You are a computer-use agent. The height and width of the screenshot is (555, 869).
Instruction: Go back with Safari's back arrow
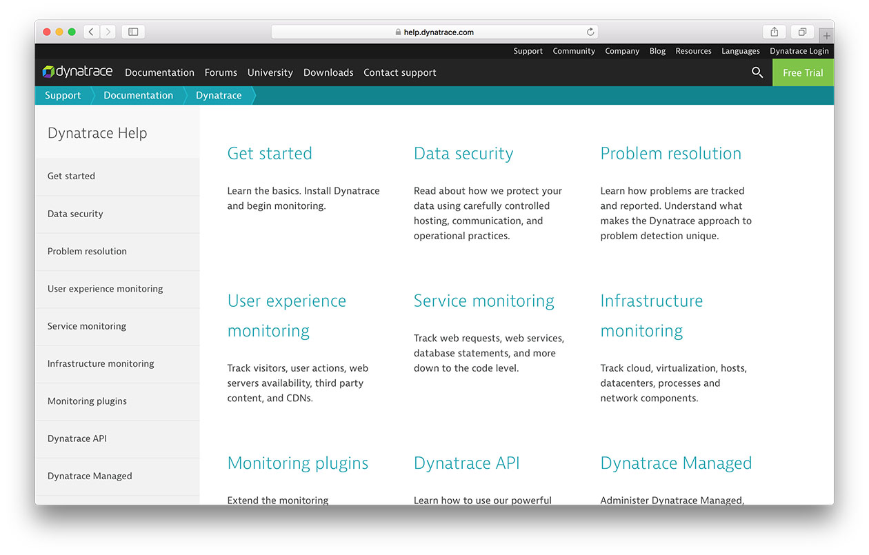click(92, 32)
